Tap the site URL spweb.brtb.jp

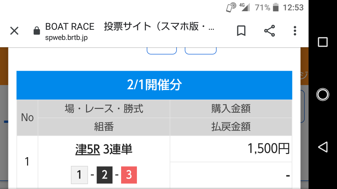pos(66,38)
